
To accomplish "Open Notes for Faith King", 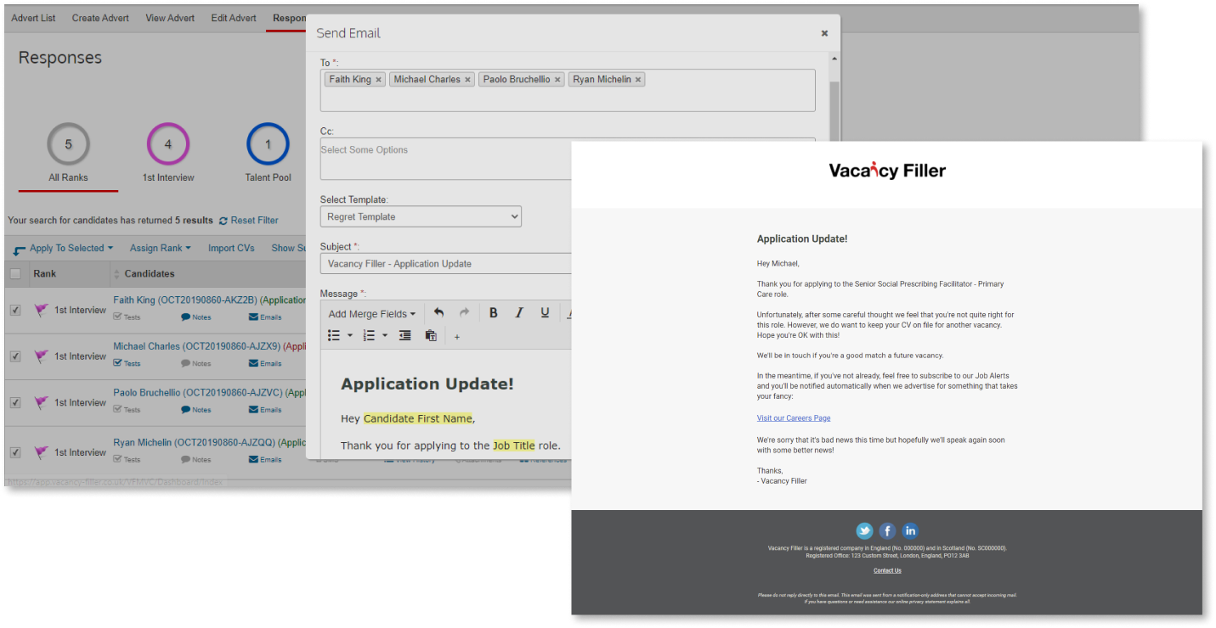I will tap(195, 317).
